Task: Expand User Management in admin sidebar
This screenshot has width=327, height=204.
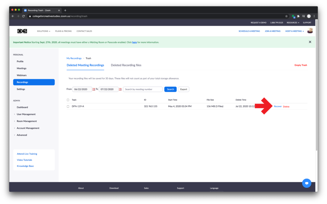Action: (26, 114)
